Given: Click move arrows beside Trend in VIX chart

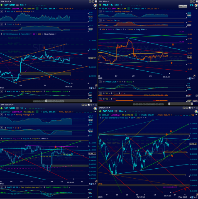Looking at the screenshot, I should pyautogui.click(x=104, y=20).
